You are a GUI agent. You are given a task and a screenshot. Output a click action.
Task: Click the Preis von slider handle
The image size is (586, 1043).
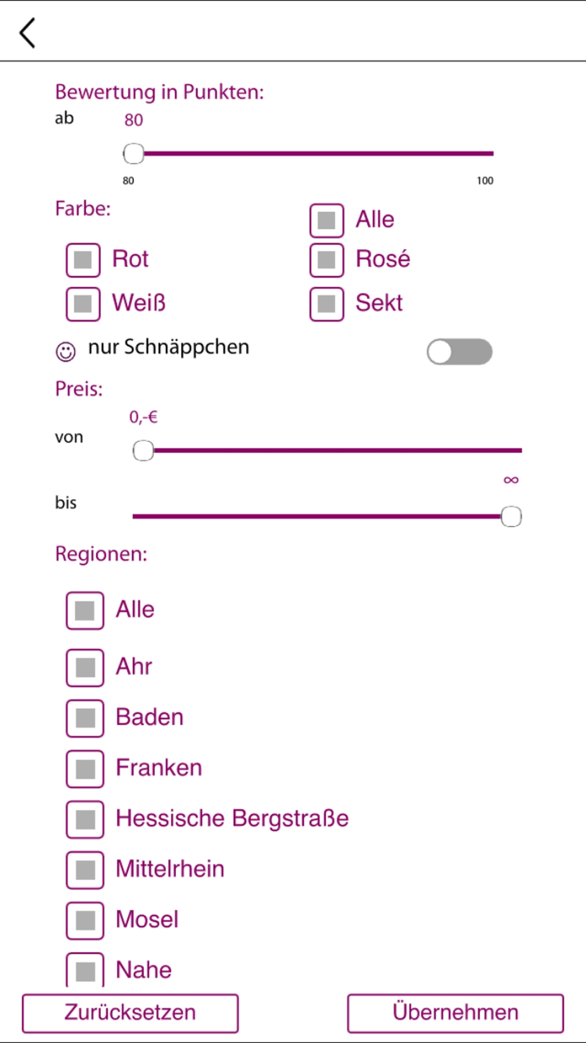pos(143,451)
